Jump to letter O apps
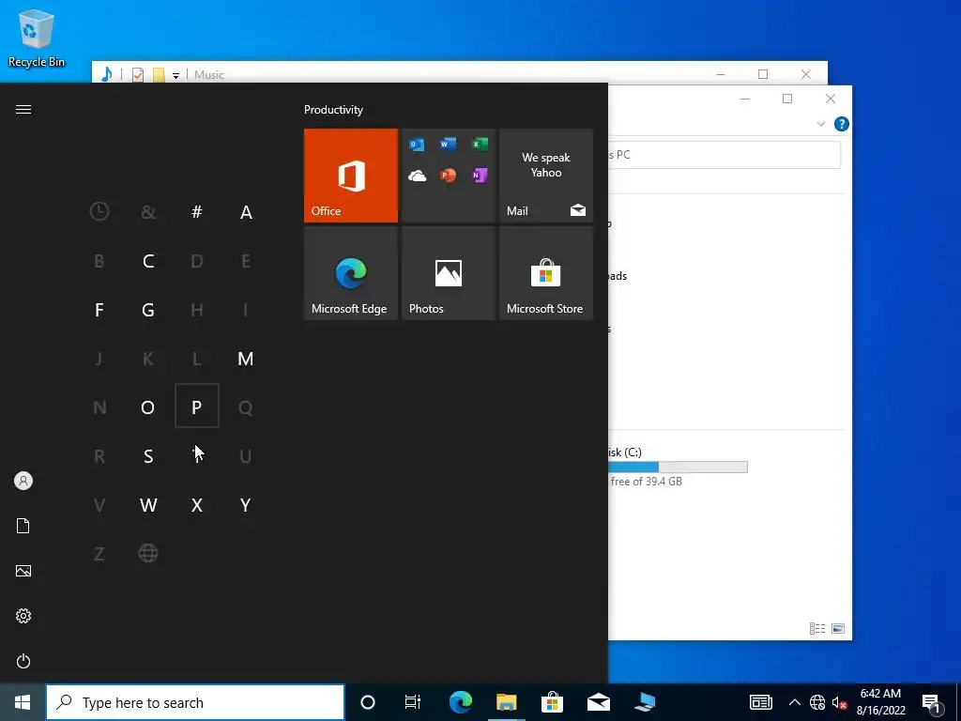Image resolution: width=961 pixels, height=721 pixels. 148,407
